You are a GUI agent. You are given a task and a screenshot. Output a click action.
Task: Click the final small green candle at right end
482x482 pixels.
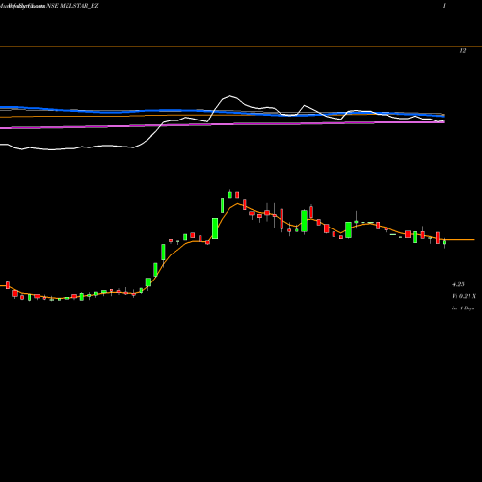(x=444, y=243)
